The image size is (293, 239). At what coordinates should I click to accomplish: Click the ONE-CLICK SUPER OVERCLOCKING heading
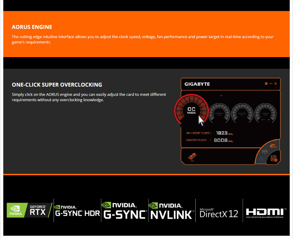(57, 85)
